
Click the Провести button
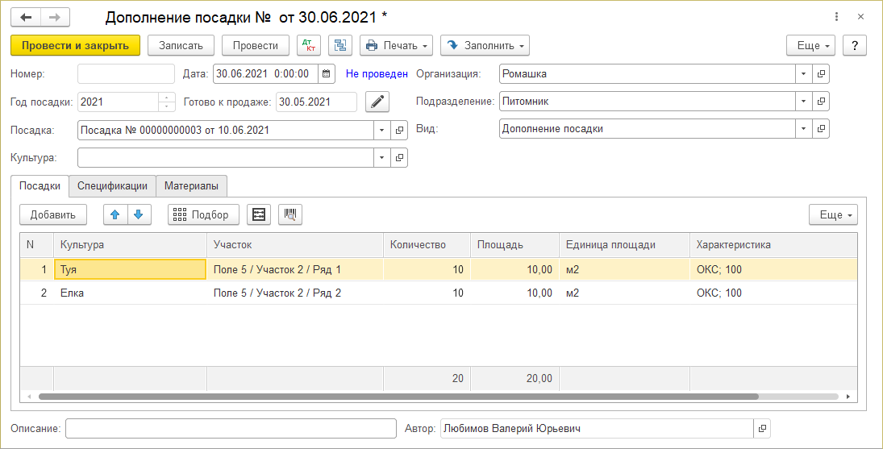coord(256,46)
